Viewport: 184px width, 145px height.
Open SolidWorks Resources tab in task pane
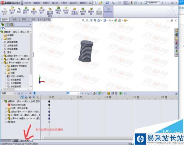click(177, 30)
